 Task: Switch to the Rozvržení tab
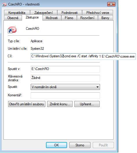(x=87, y=18)
